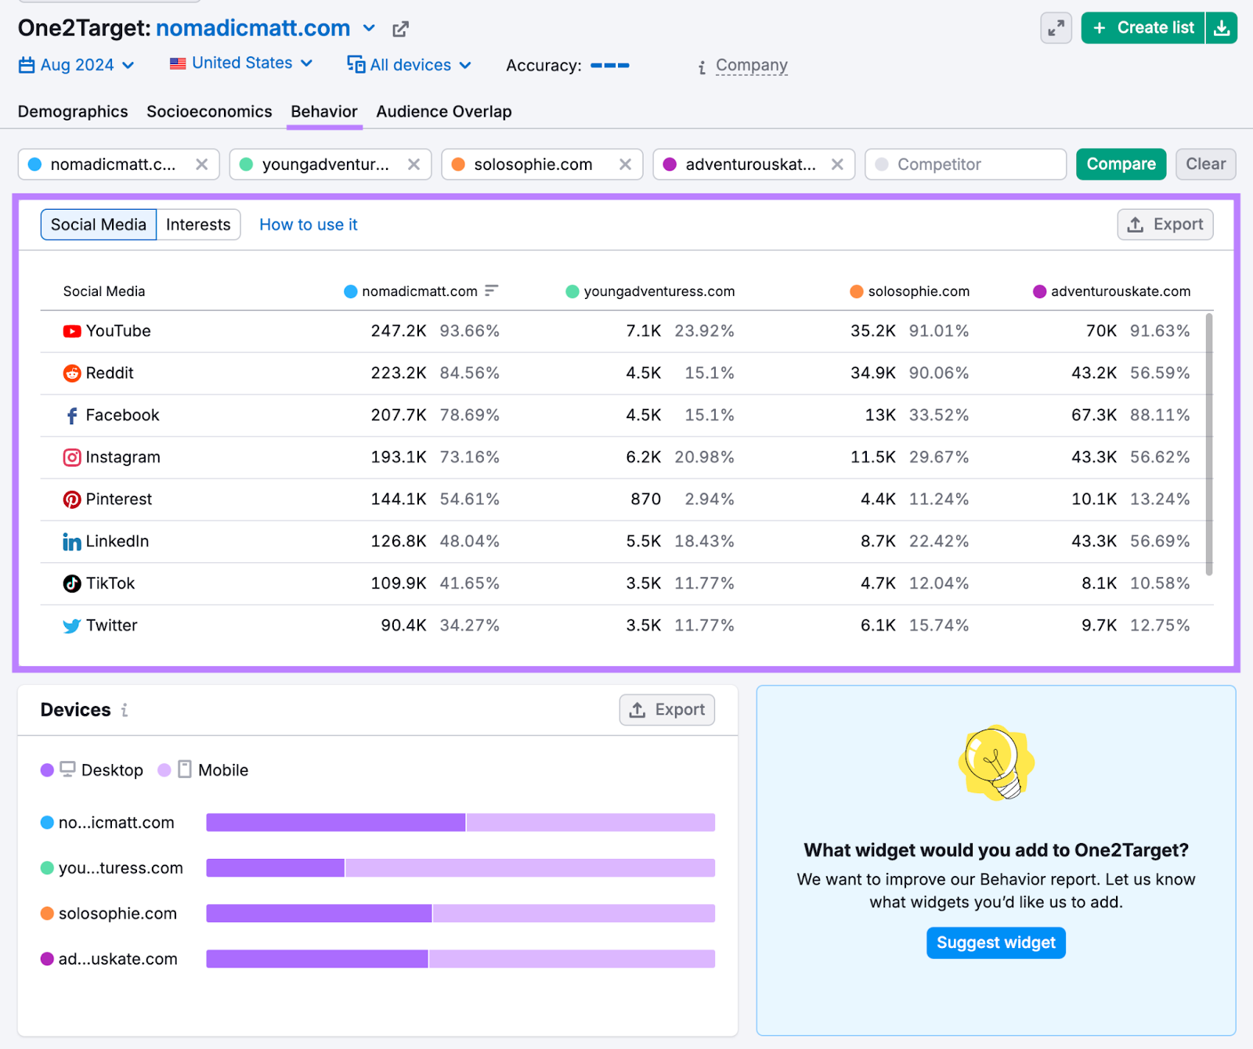Click the expand fullscreen icon
Screen dimensions: 1253x1049
click(1056, 28)
